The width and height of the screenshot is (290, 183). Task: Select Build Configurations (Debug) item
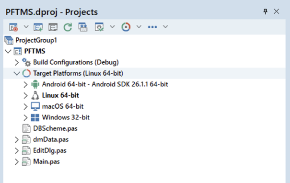tap(76, 62)
